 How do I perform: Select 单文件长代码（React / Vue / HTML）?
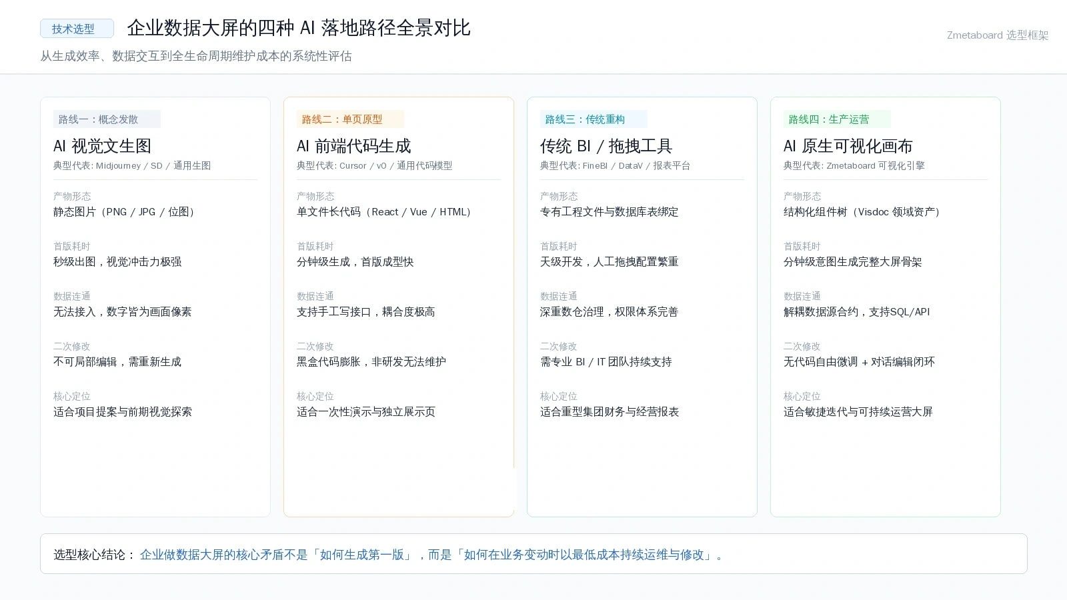(x=385, y=212)
